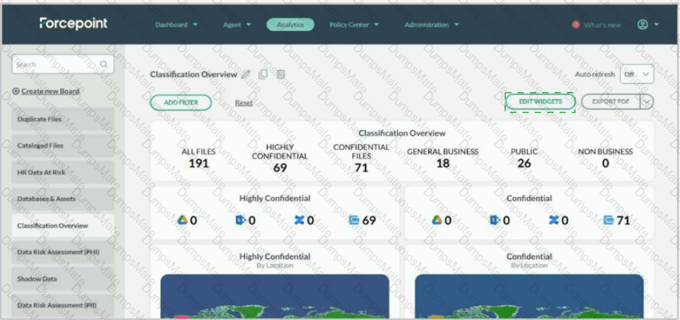Open the Data Risk Assessment (PII) board
Viewport: 680px width, 320px height.
click(x=63, y=305)
